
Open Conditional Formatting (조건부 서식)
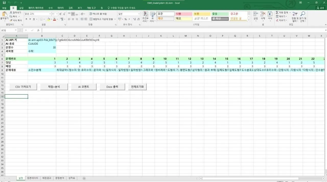coord(145,17)
